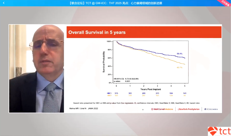The width and height of the screenshot is (231, 136).
Task: Click the 'Years Post Implant' axis label
Action: point(150,89)
